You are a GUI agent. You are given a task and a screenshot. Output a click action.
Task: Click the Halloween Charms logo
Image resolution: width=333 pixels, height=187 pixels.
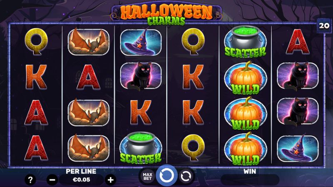(166, 15)
